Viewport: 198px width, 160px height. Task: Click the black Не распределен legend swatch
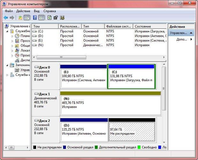click(x=34, y=147)
